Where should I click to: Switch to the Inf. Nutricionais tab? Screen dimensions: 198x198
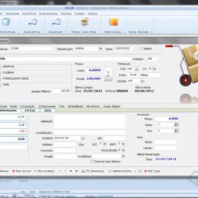(47, 106)
